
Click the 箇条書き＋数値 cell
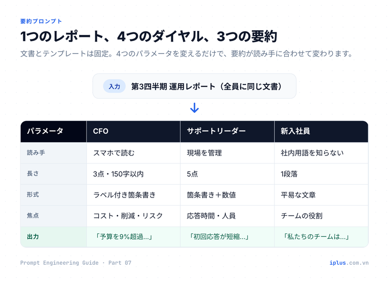pos(227,195)
